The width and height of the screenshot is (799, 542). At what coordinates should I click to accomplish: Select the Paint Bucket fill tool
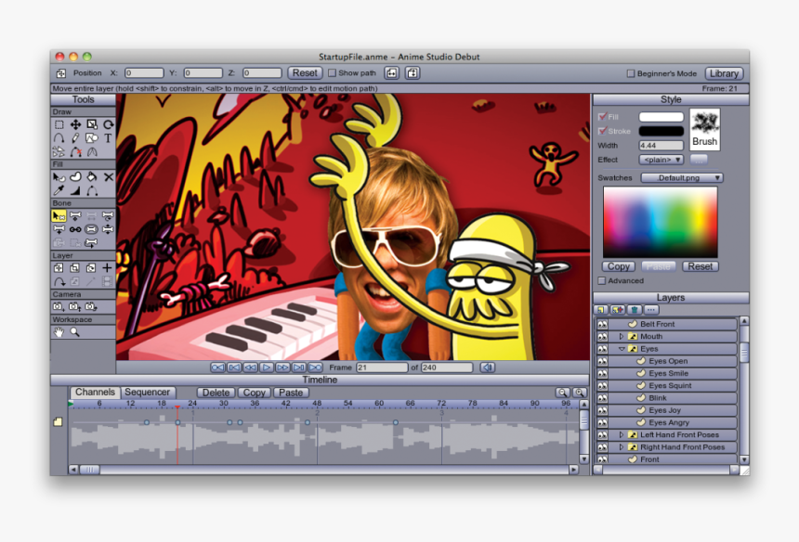coord(92,177)
